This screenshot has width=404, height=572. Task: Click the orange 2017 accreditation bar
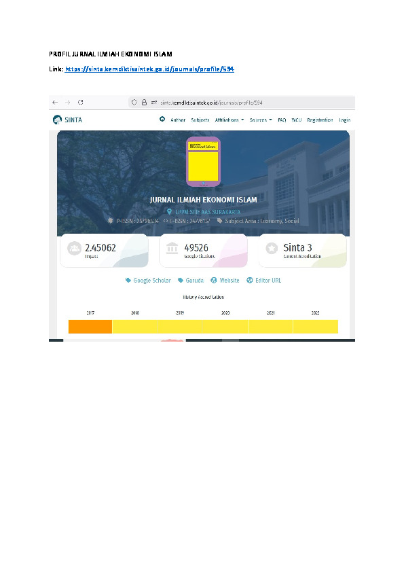pos(90,327)
